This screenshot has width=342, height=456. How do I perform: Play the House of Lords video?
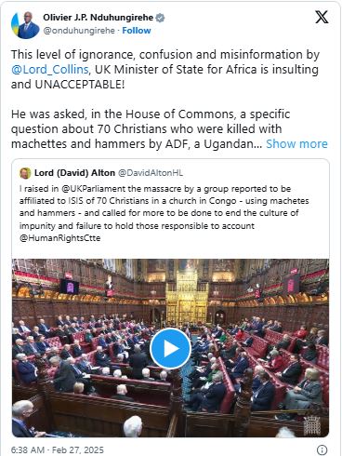click(170, 348)
